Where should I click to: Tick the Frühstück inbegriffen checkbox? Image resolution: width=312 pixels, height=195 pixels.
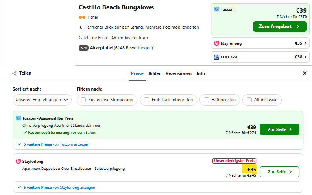click(x=146, y=100)
